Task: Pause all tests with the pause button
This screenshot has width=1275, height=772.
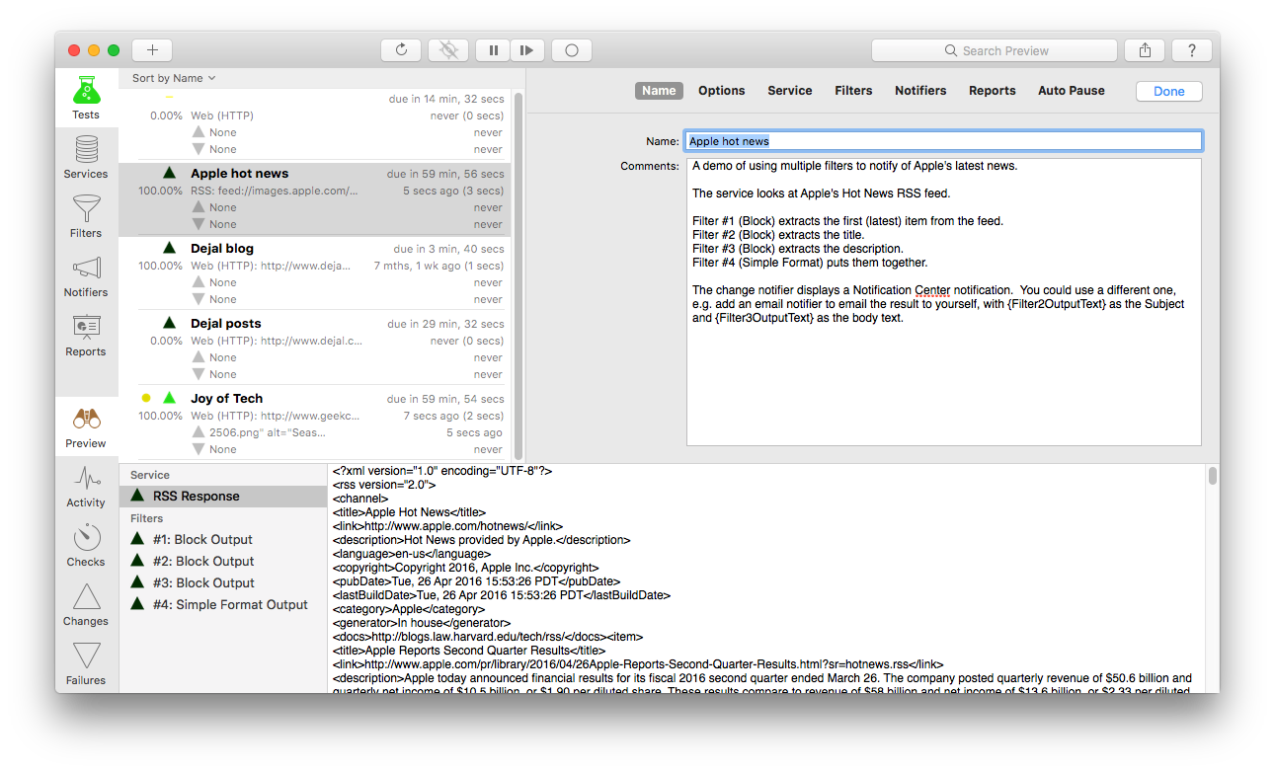Action: click(493, 50)
